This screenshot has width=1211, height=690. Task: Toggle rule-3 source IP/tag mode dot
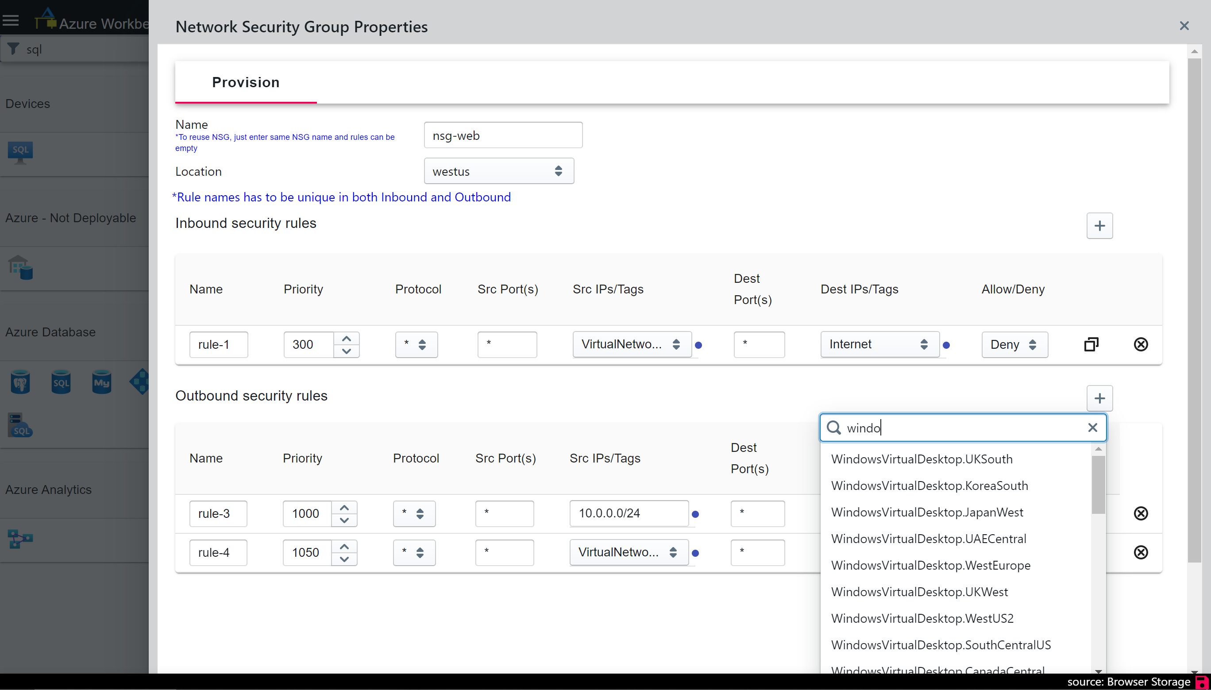(x=695, y=514)
